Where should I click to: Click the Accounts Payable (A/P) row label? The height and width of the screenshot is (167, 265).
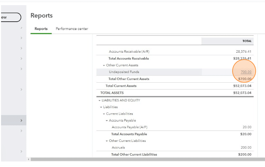coord(129,127)
